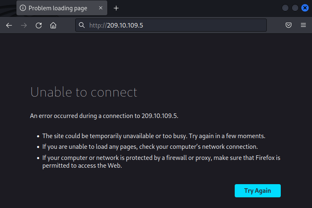Image resolution: width=312 pixels, height=208 pixels.
Task: Click the Try Again button
Action: click(x=257, y=191)
